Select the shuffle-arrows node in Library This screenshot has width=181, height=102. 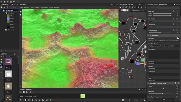(x=8, y=98)
